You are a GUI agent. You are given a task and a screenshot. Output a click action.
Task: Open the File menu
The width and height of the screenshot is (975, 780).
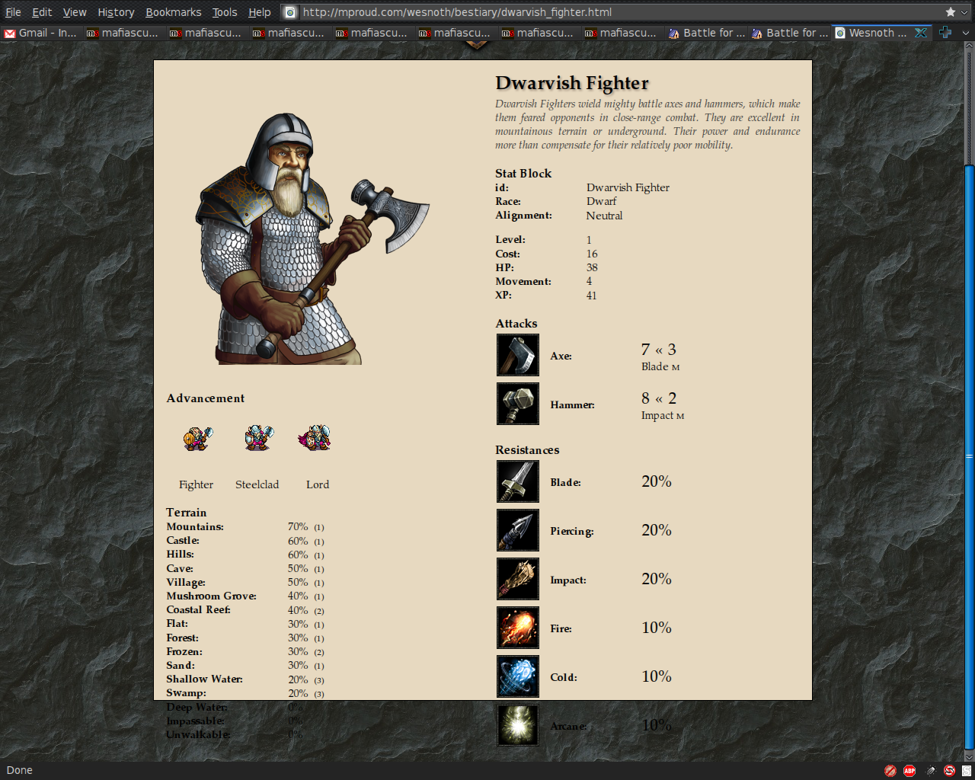click(x=13, y=12)
